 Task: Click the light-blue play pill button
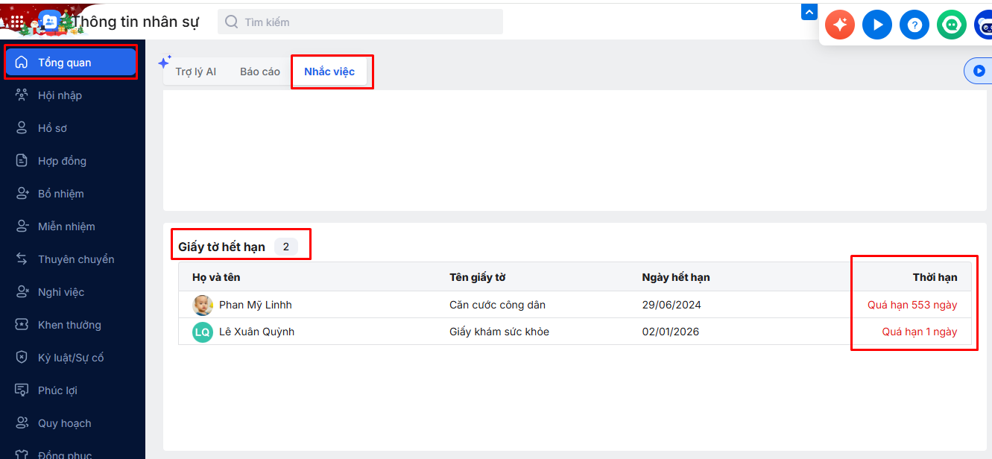[979, 71]
